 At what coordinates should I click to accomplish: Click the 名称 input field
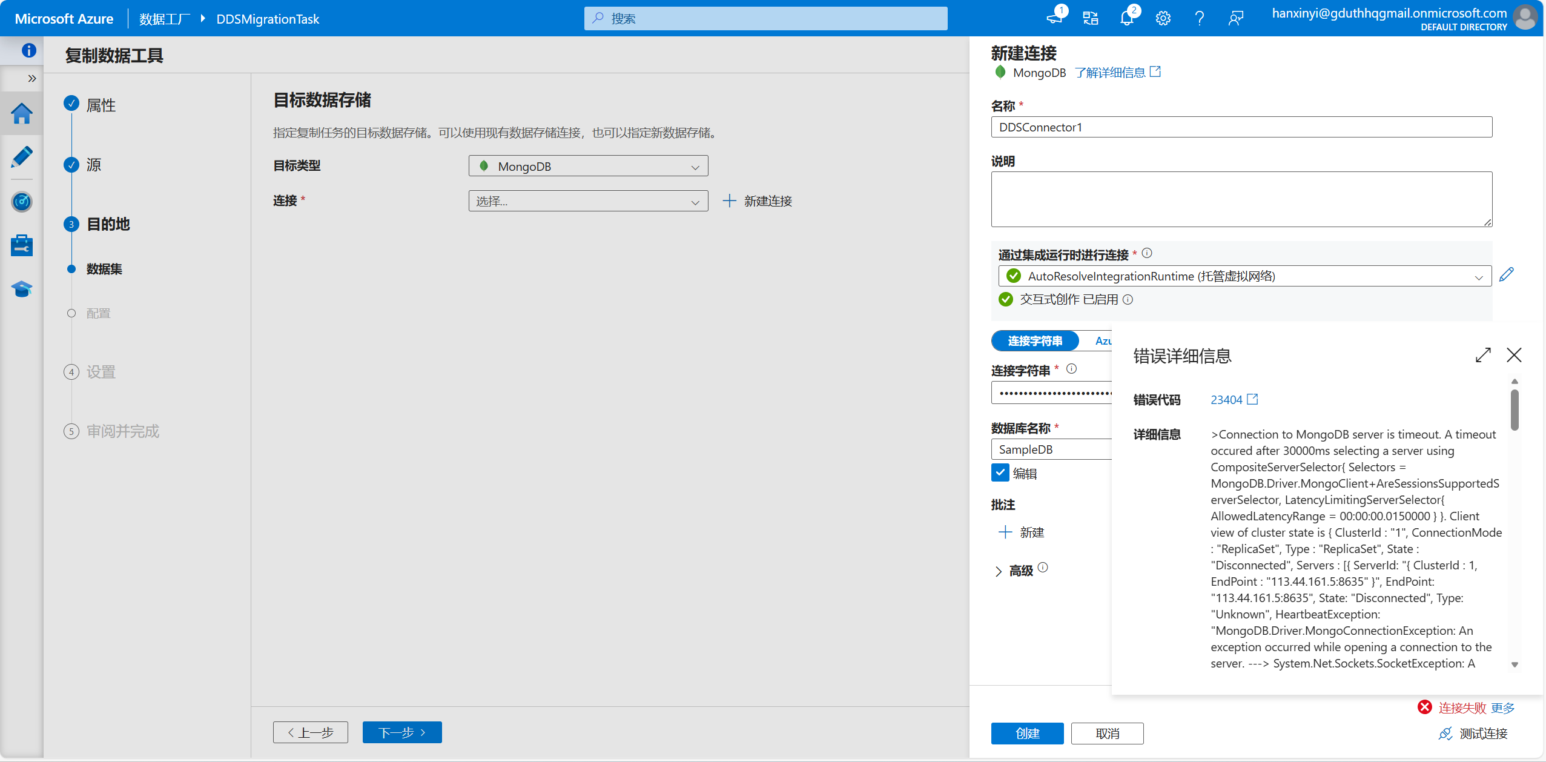[x=1241, y=127]
